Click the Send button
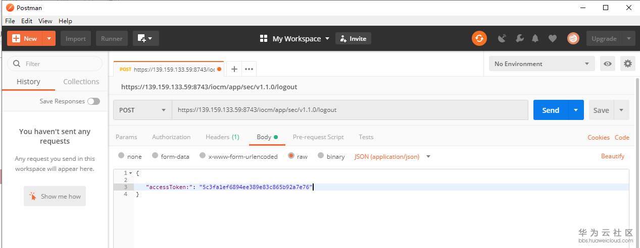640x248 pixels. pyautogui.click(x=551, y=110)
